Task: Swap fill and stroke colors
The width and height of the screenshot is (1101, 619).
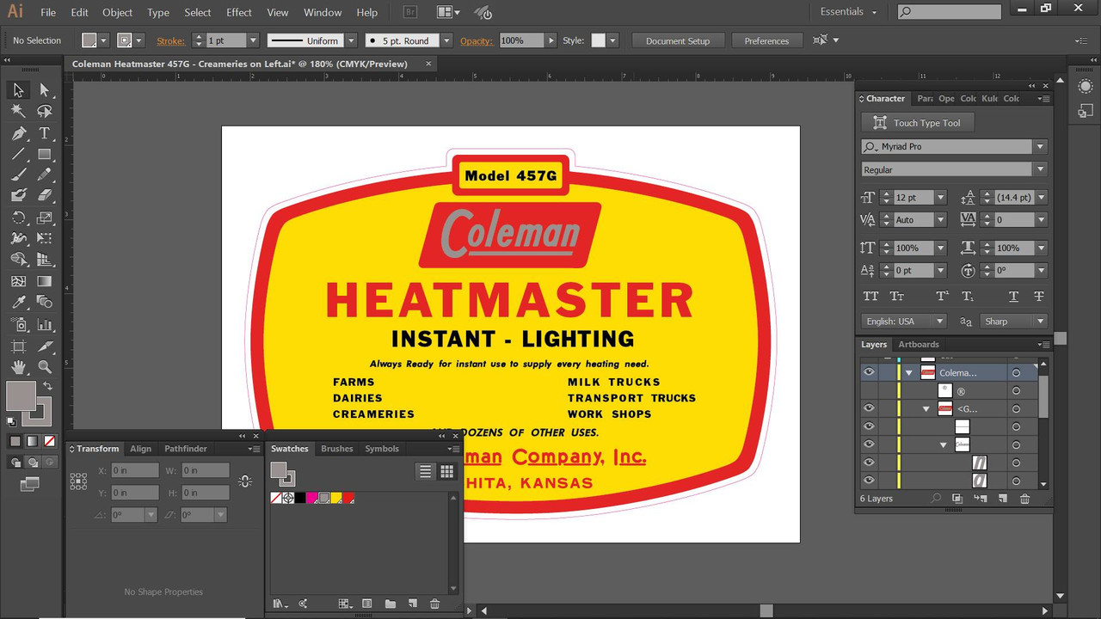Action: (x=48, y=386)
